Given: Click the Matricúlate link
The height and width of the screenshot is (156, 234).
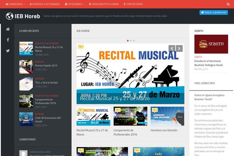Looking at the screenshot, I should point(201,69).
